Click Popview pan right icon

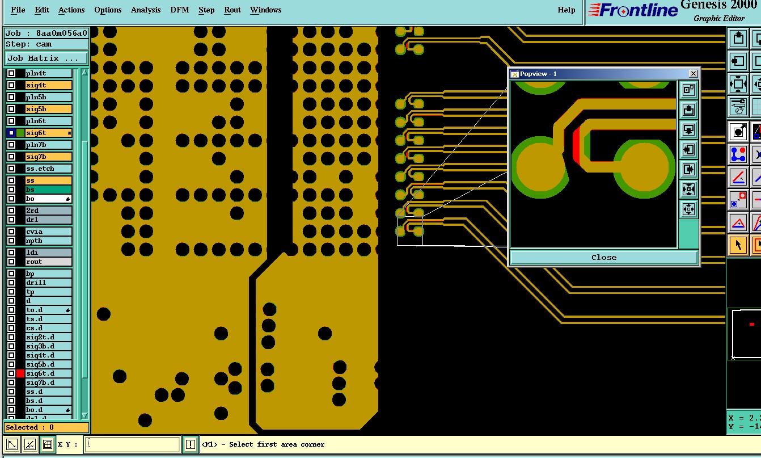[x=688, y=169]
